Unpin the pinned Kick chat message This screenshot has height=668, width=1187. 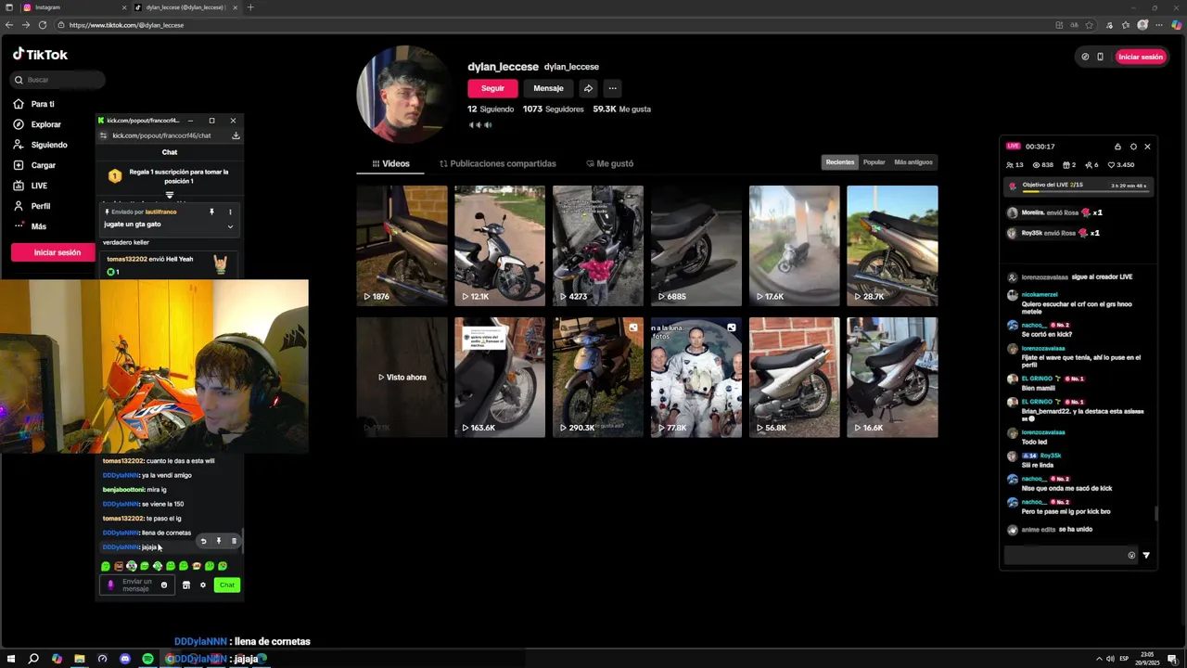211,212
